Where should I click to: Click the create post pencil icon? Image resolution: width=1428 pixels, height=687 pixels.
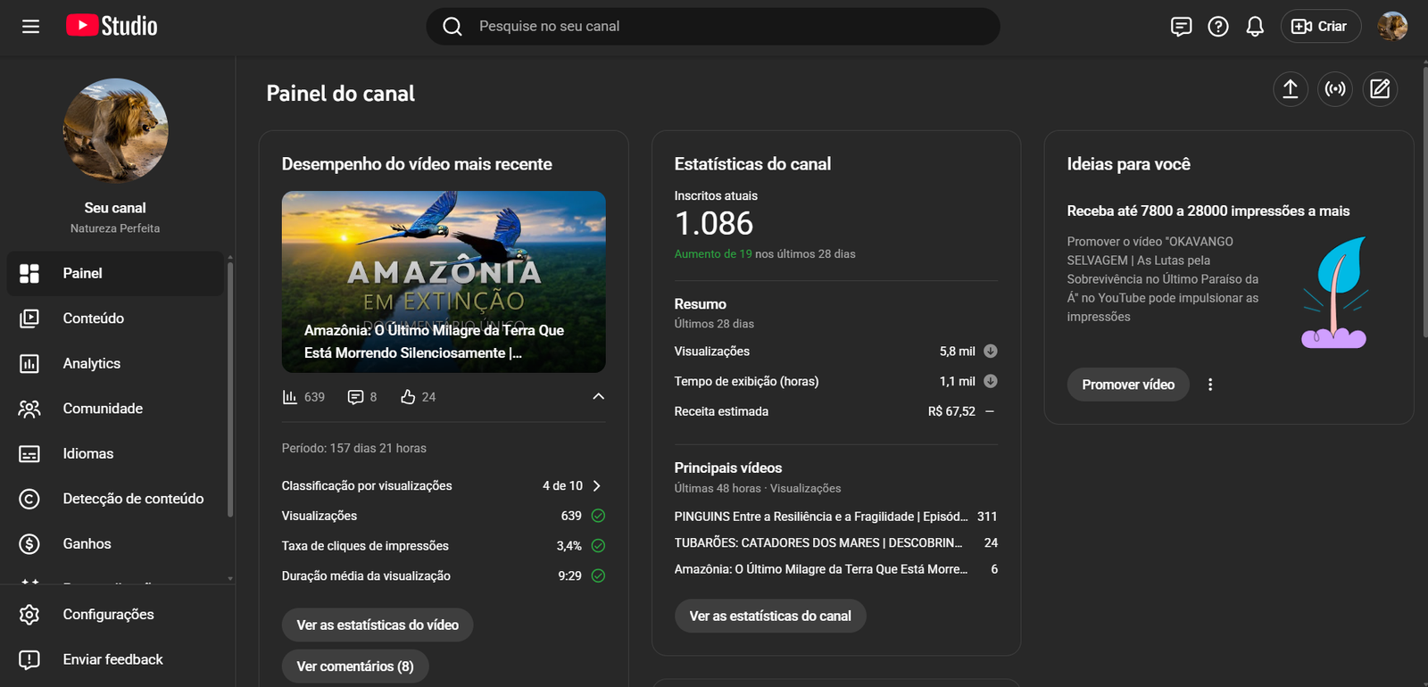tap(1380, 89)
